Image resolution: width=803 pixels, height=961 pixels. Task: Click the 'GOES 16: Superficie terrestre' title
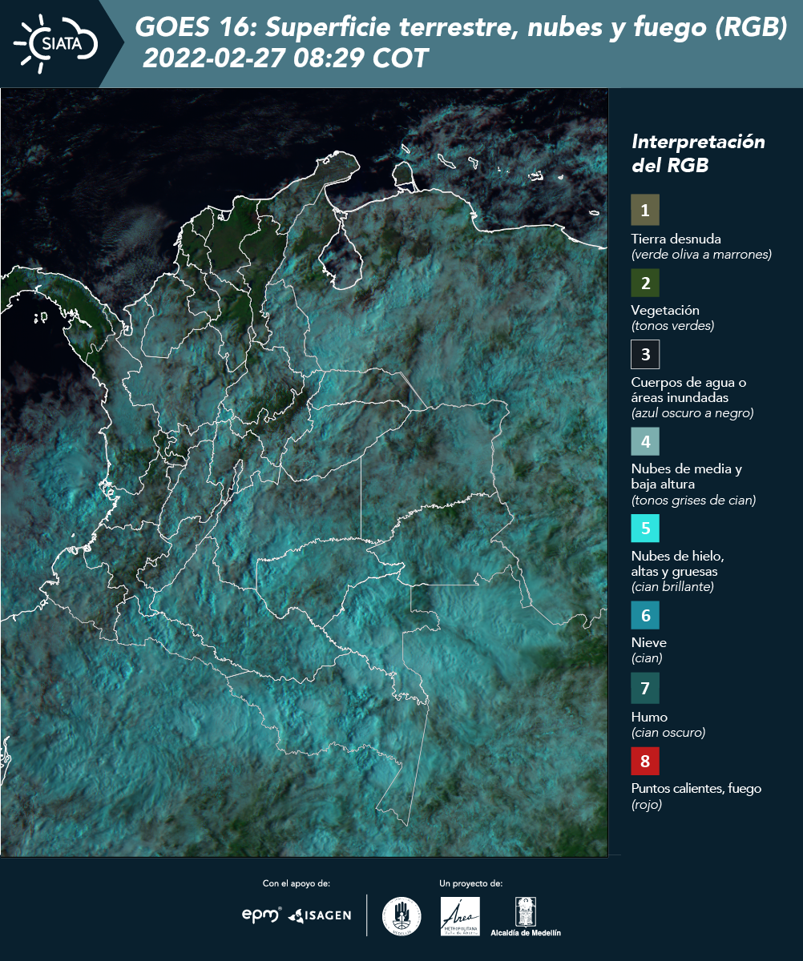tap(461, 28)
